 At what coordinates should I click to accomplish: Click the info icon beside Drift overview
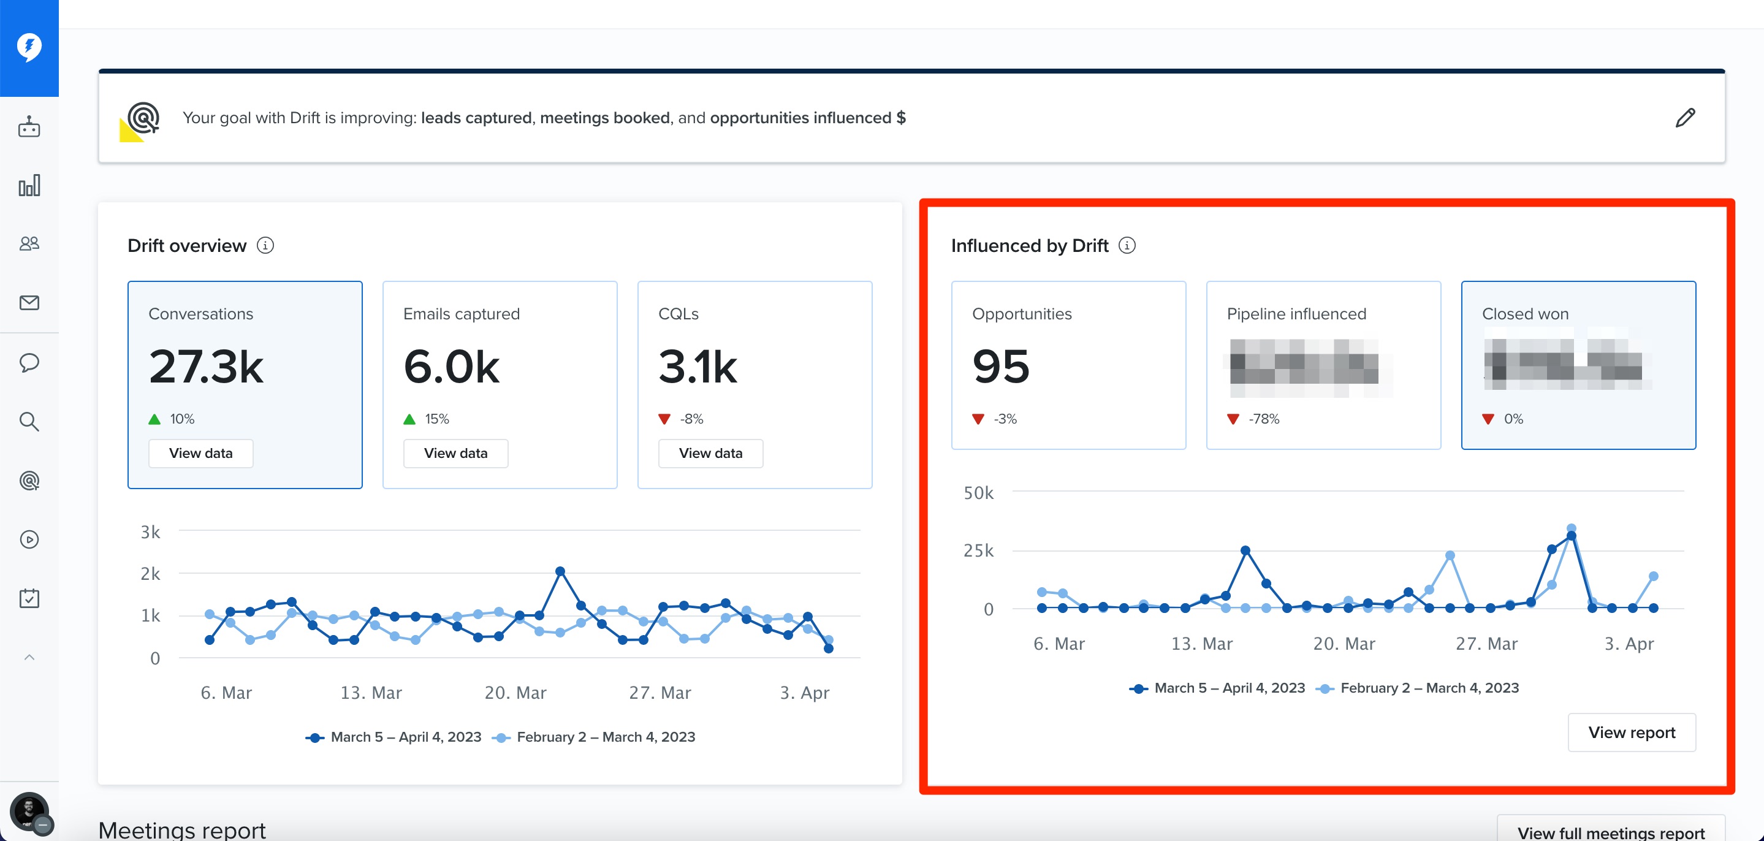pyautogui.click(x=265, y=245)
